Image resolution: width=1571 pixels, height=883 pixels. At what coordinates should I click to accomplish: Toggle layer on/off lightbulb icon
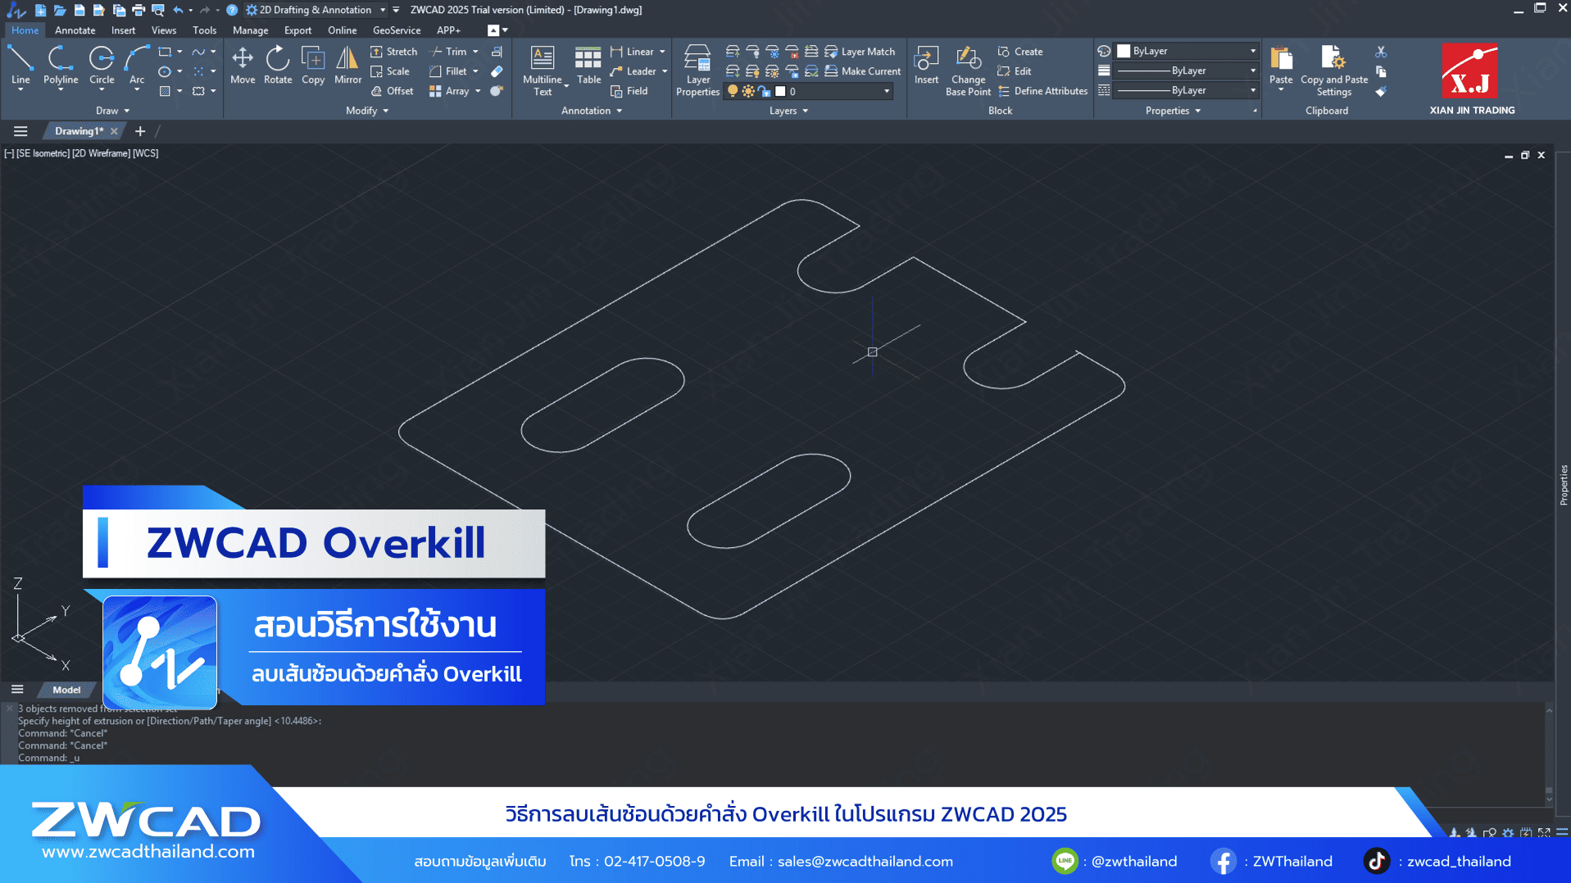[x=733, y=91]
